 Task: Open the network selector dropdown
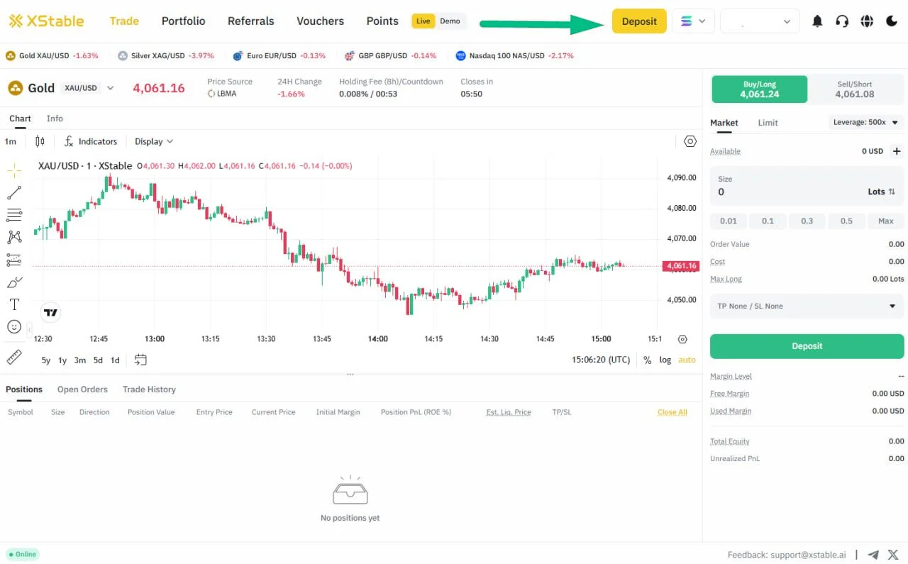tap(693, 21)
